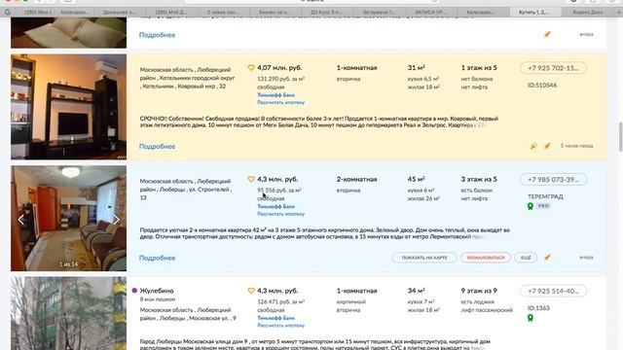This screenshot has width=623, height=350.
Task: Select the 2 новых соо... tab
Action: [223, 13]
